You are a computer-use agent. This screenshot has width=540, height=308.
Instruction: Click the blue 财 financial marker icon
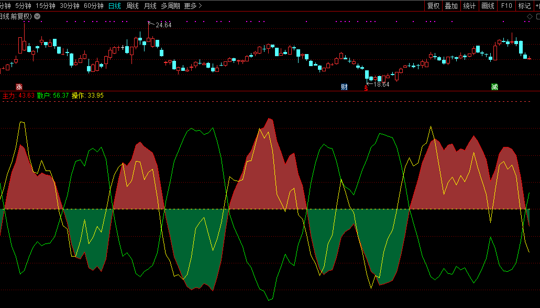point(344,87)
